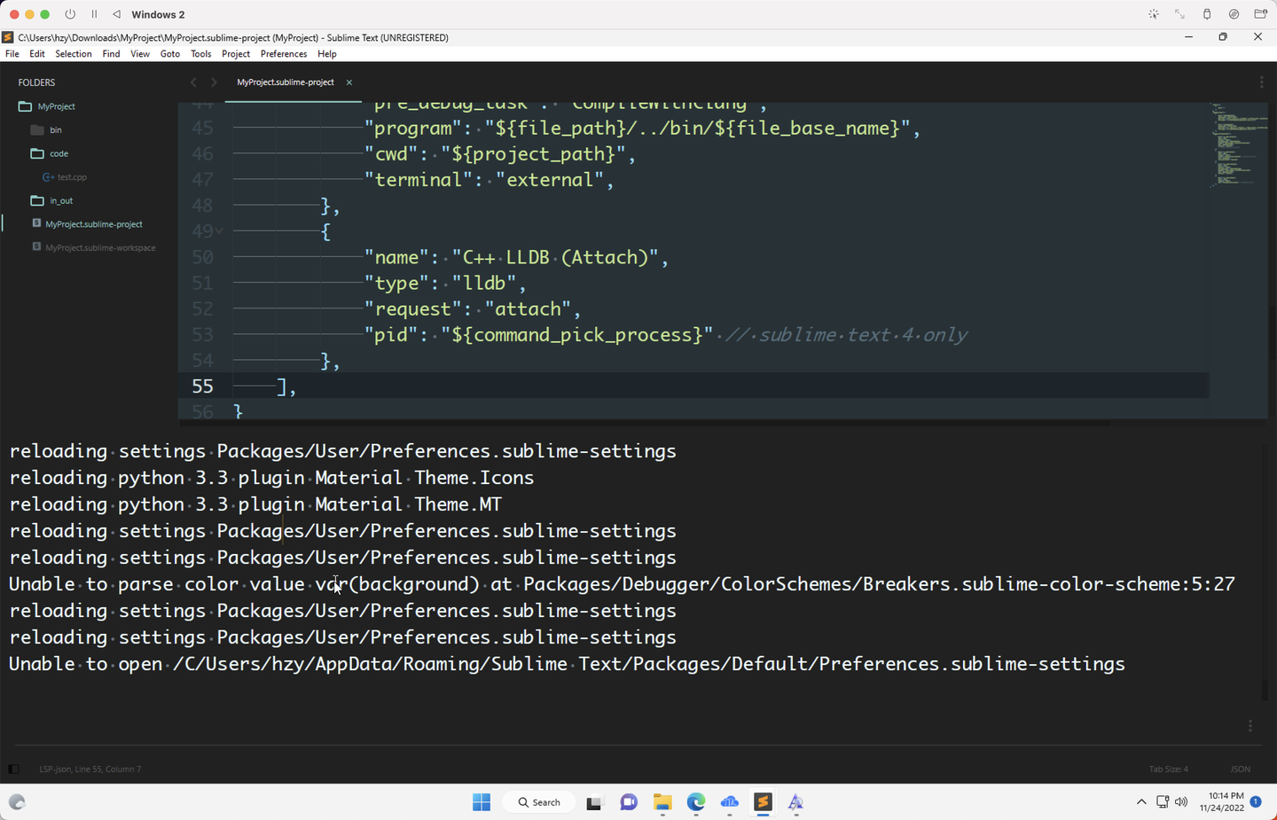
Task: Click the C++ icon beside test.cpp
Action: [47, 176]
